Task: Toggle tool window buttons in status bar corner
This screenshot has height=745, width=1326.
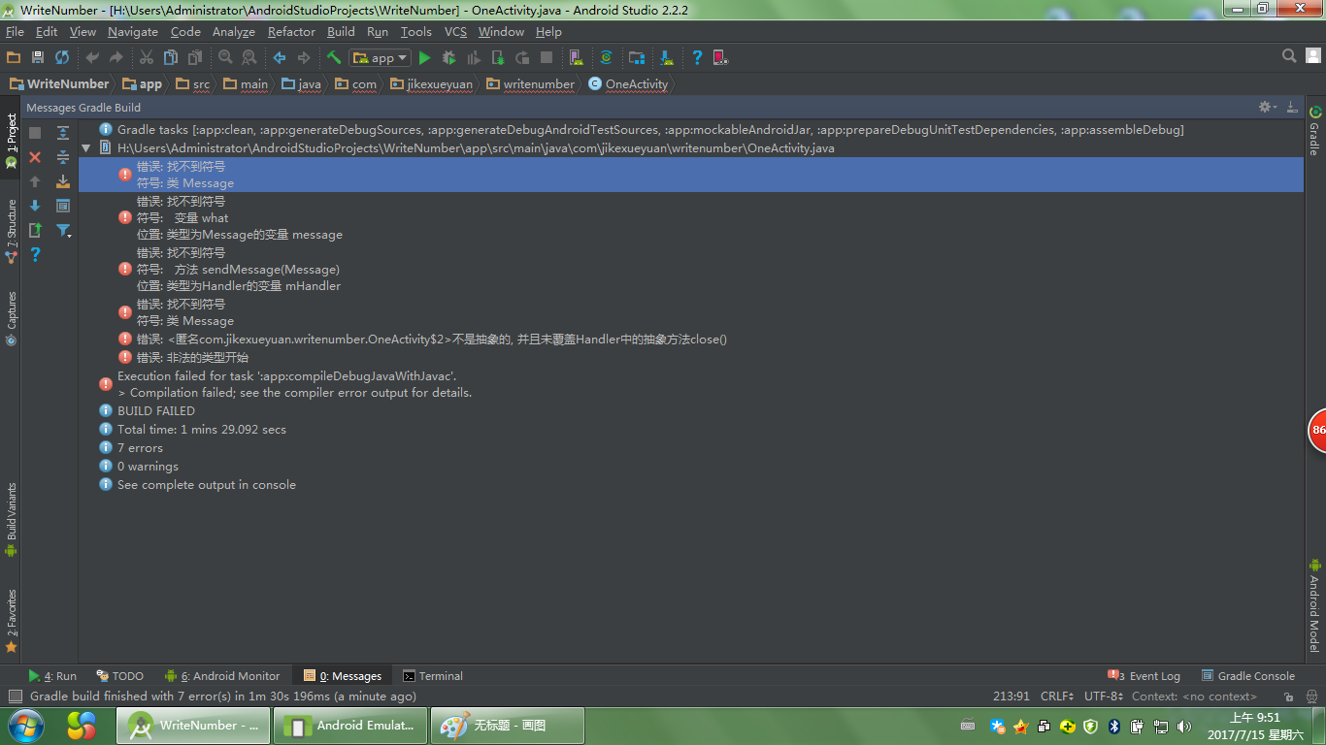Action: [x=15, y=696]
